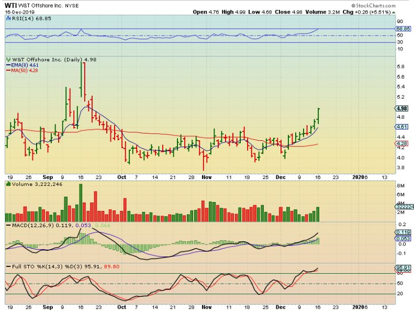Click the green up-arrow beside the change
The width and height of the screenshot is (414, 313).
tap(394, 12)
